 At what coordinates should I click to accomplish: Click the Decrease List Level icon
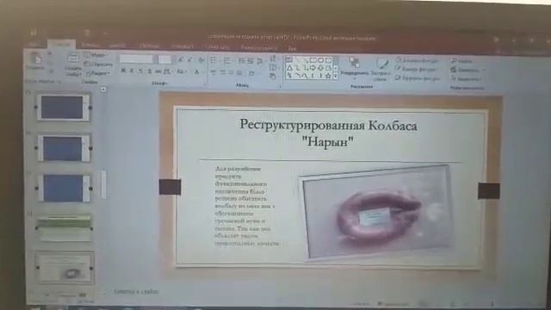(241, 61)
